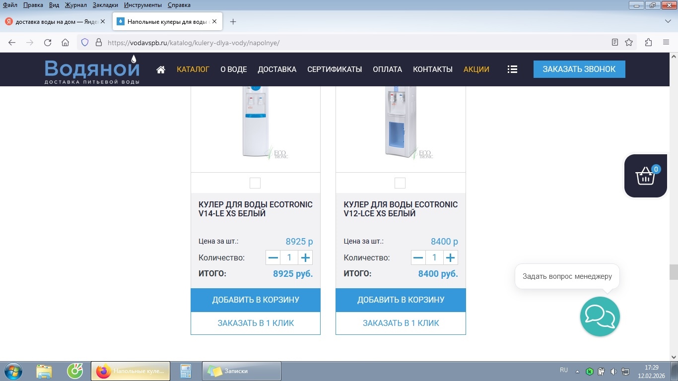Click the green Kaspersky tray icon
678x381 pixels.
tap(590, 371)
